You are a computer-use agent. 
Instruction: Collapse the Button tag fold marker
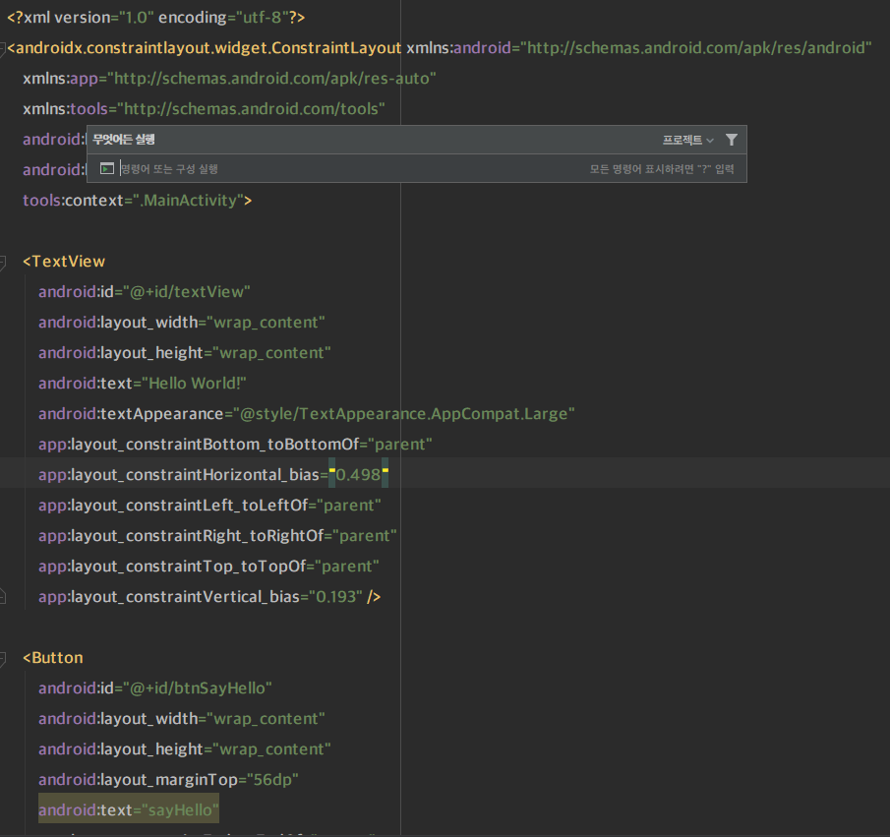[3, 658]
